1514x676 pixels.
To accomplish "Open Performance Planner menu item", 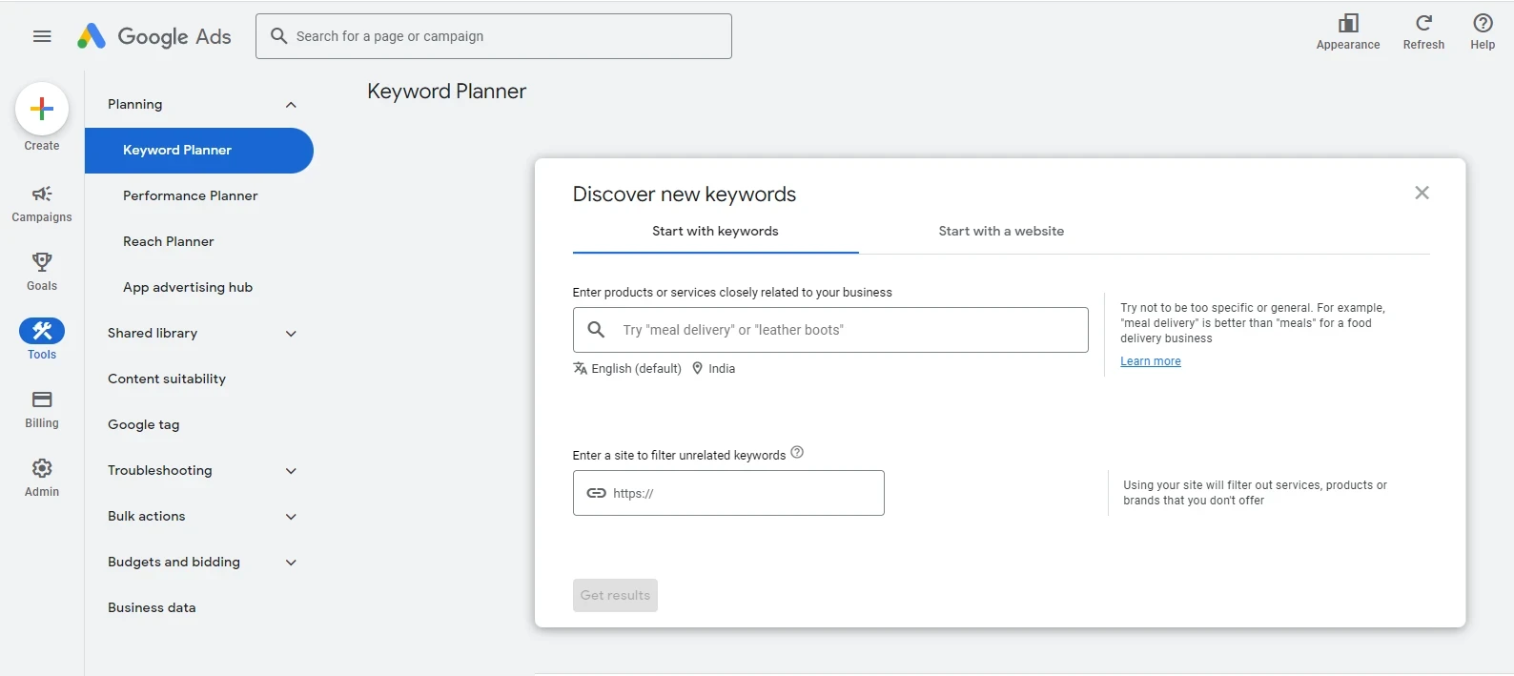I will coord(190,196).
